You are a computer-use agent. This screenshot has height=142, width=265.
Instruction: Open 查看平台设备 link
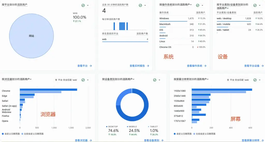coord(254,66)
